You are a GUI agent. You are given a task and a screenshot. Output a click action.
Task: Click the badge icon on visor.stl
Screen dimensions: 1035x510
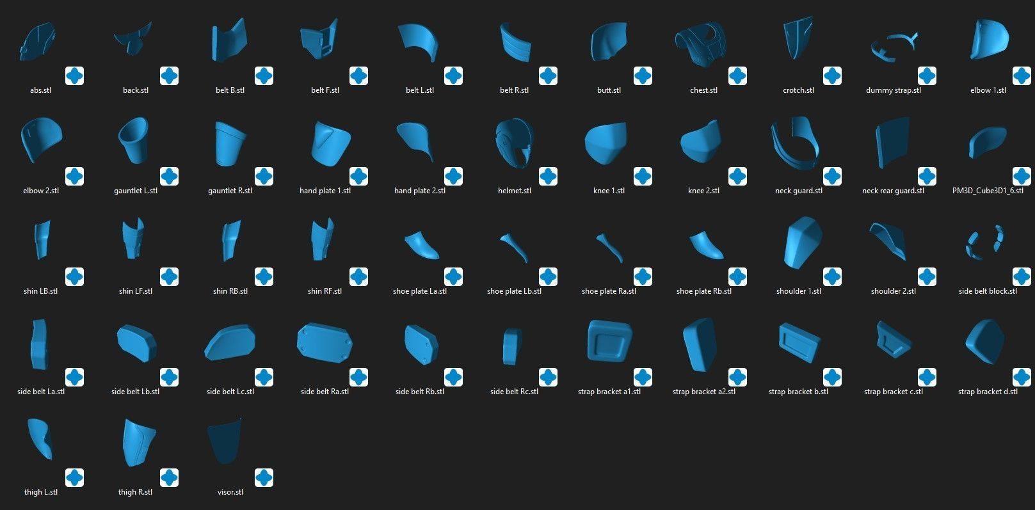[264, 478]
